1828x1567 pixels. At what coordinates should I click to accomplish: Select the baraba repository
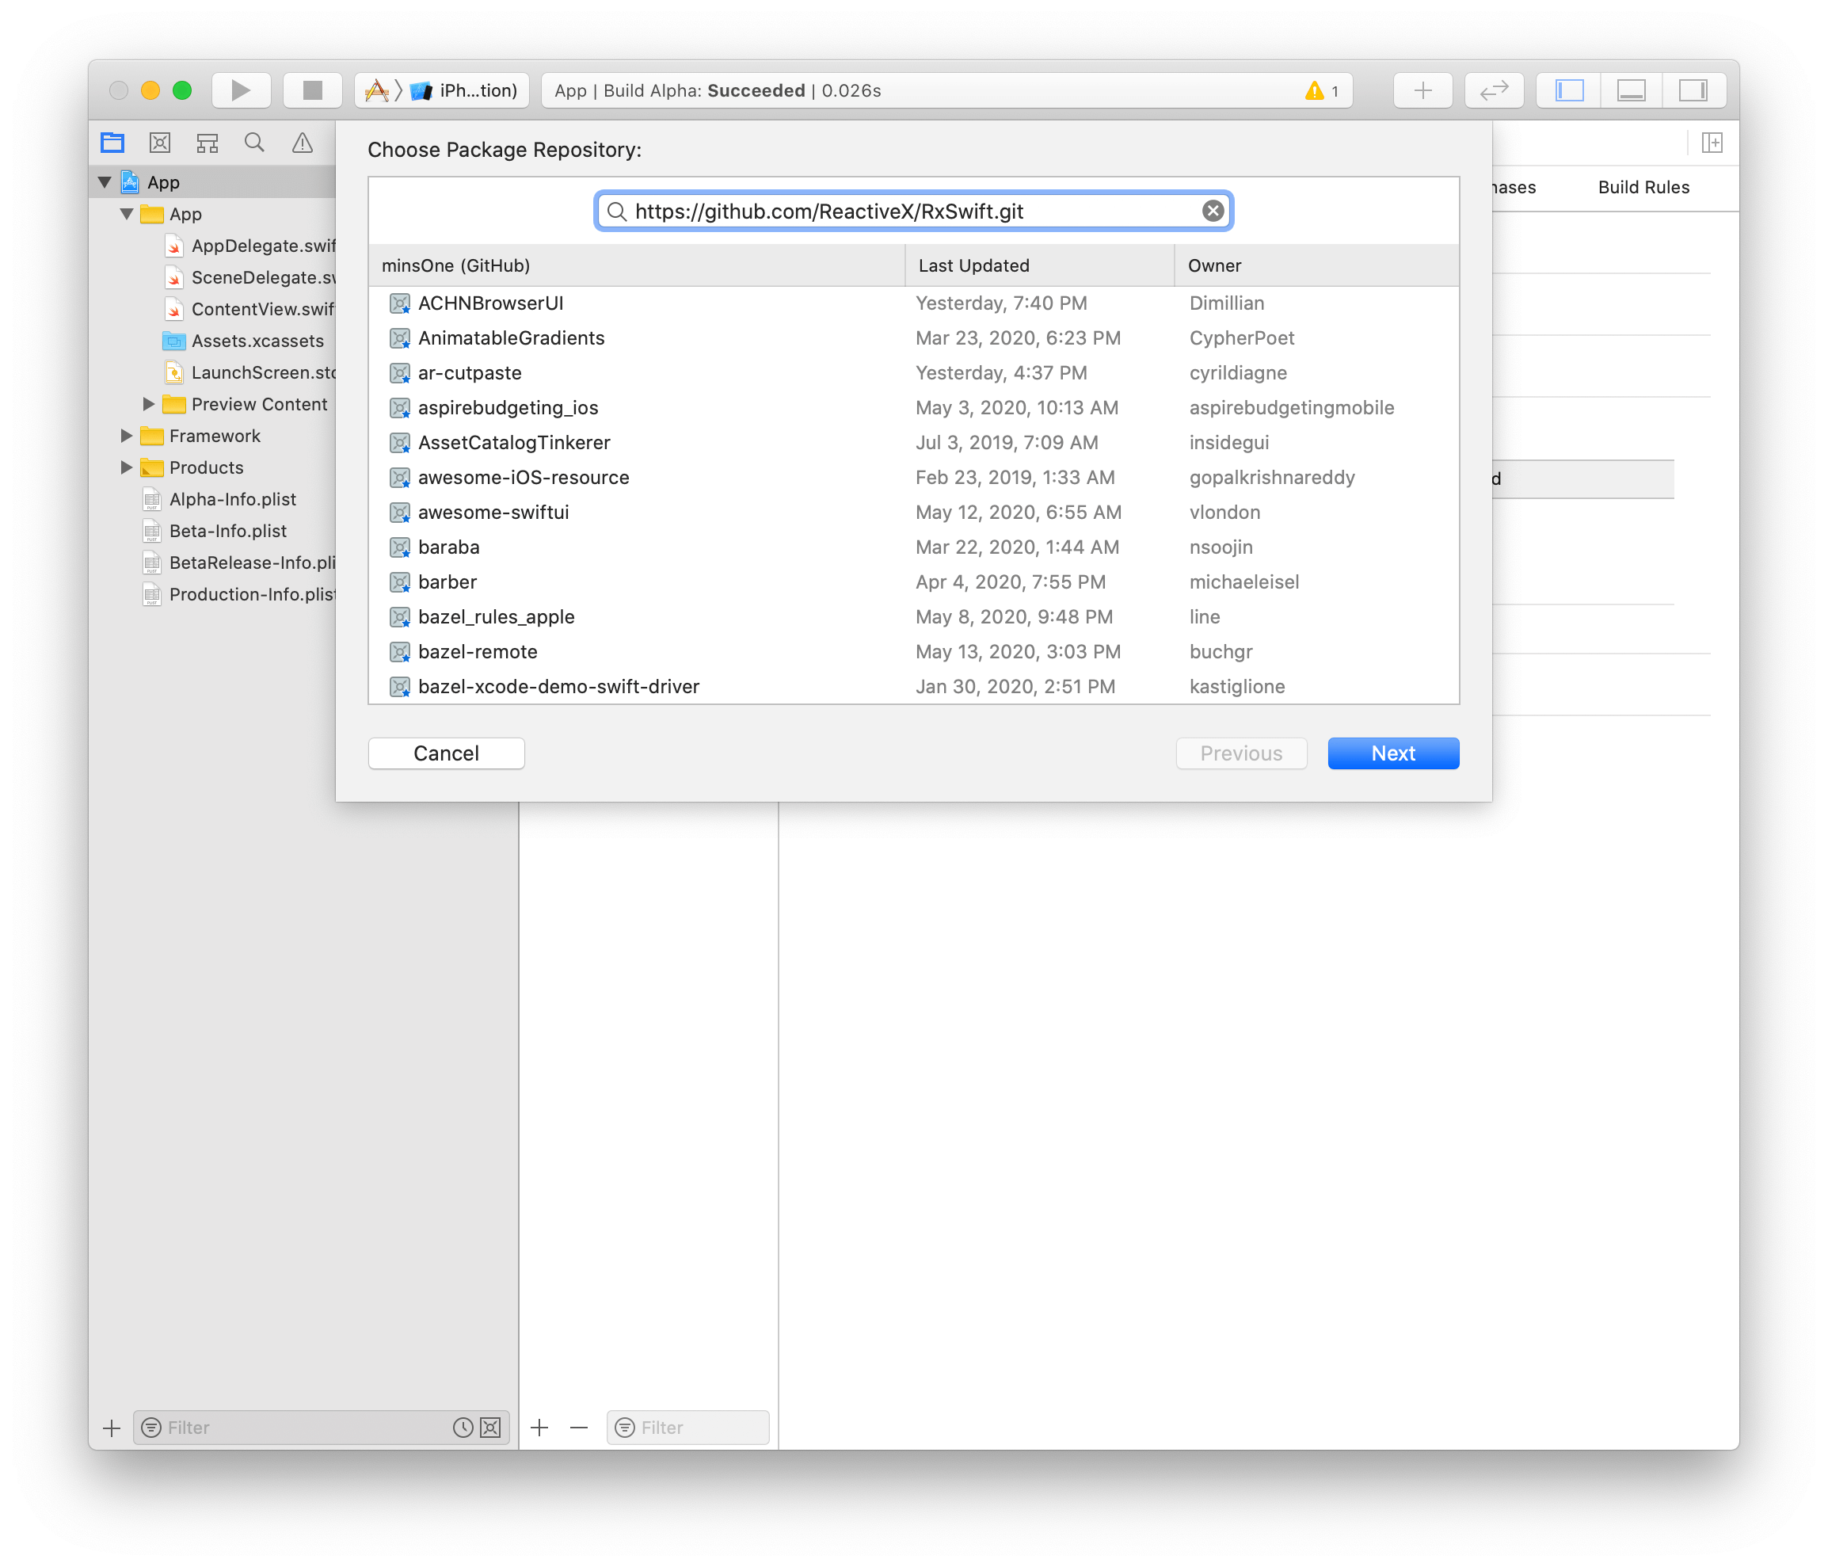pyautogui.click(x=913, y=547)
